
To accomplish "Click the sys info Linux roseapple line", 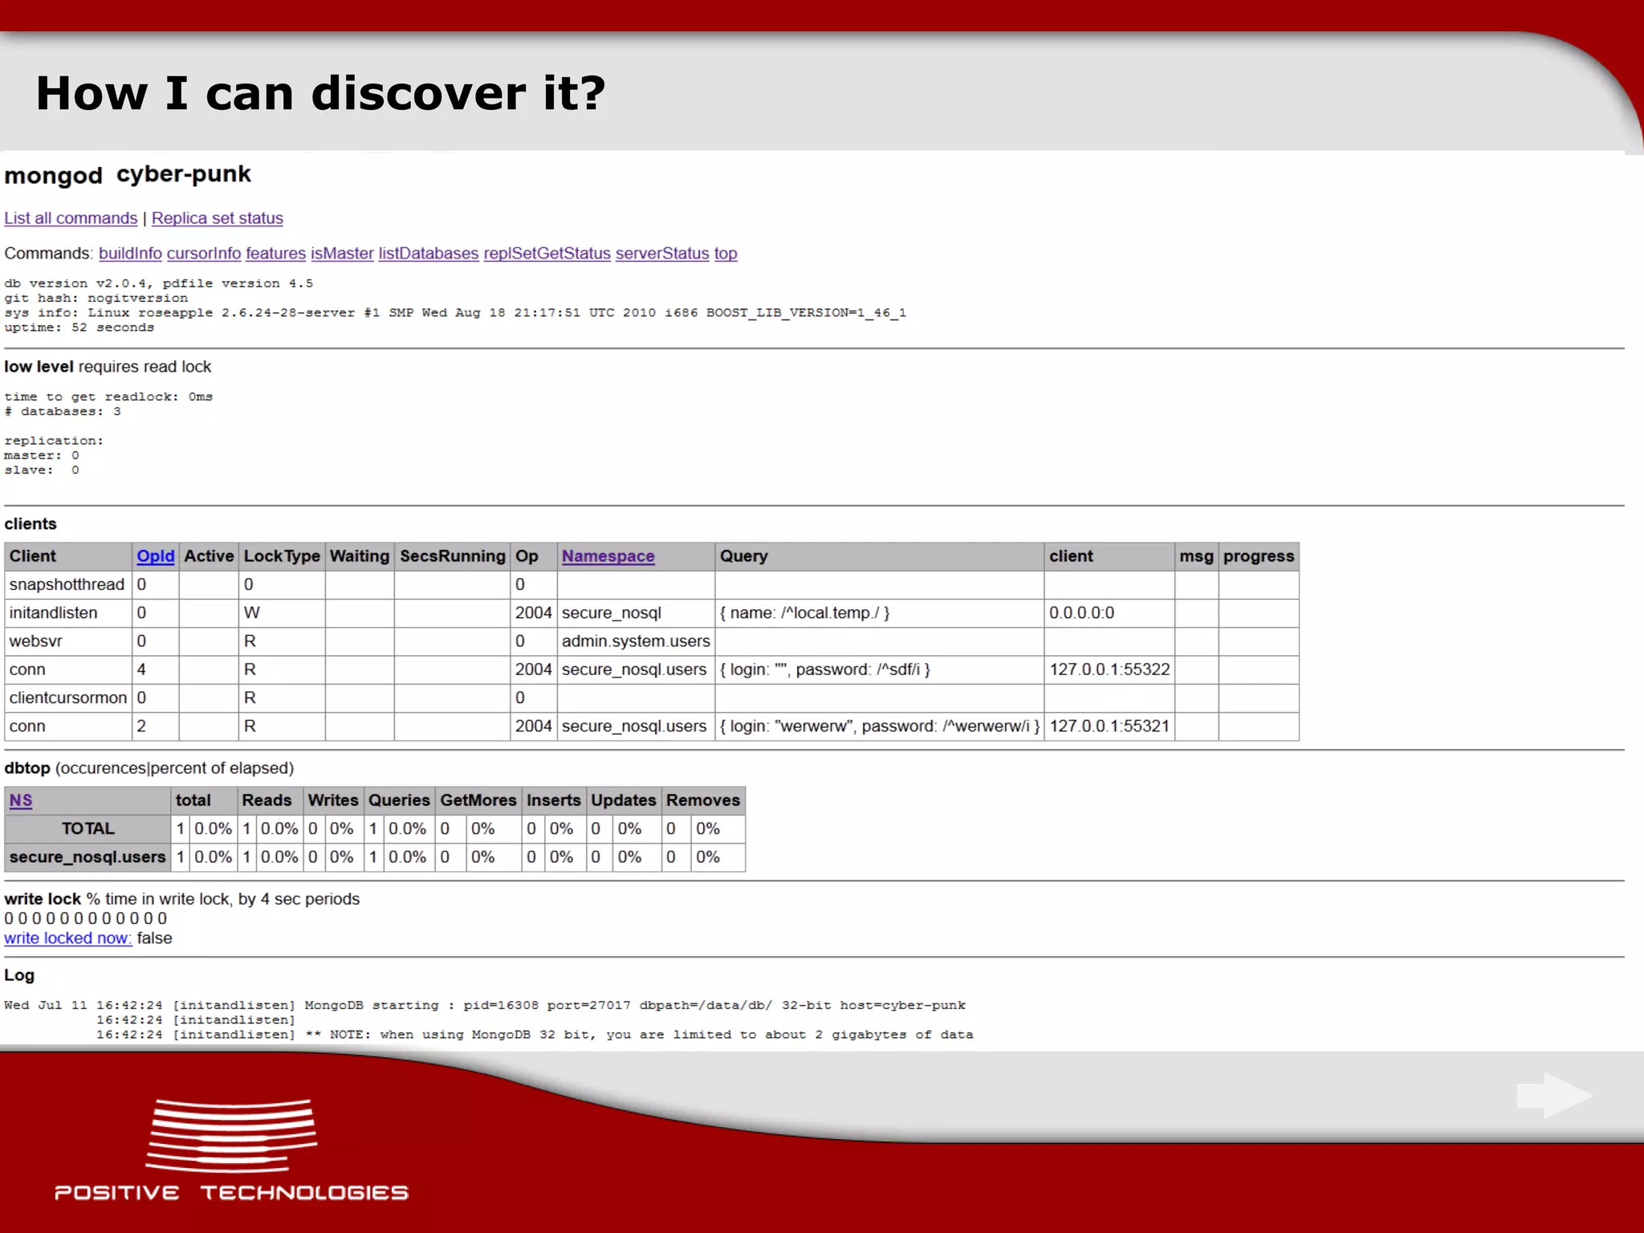I will pyautogui.click(x=455, y=313).
